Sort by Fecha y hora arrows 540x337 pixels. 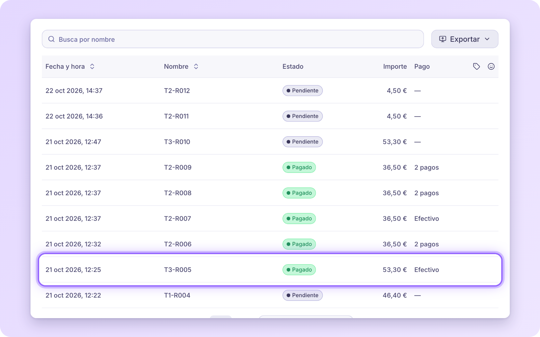tap(92, 66)
